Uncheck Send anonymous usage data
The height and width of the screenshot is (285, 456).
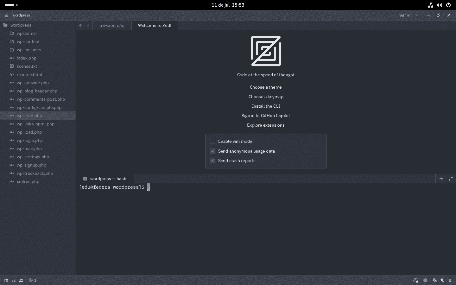[212, 151]
